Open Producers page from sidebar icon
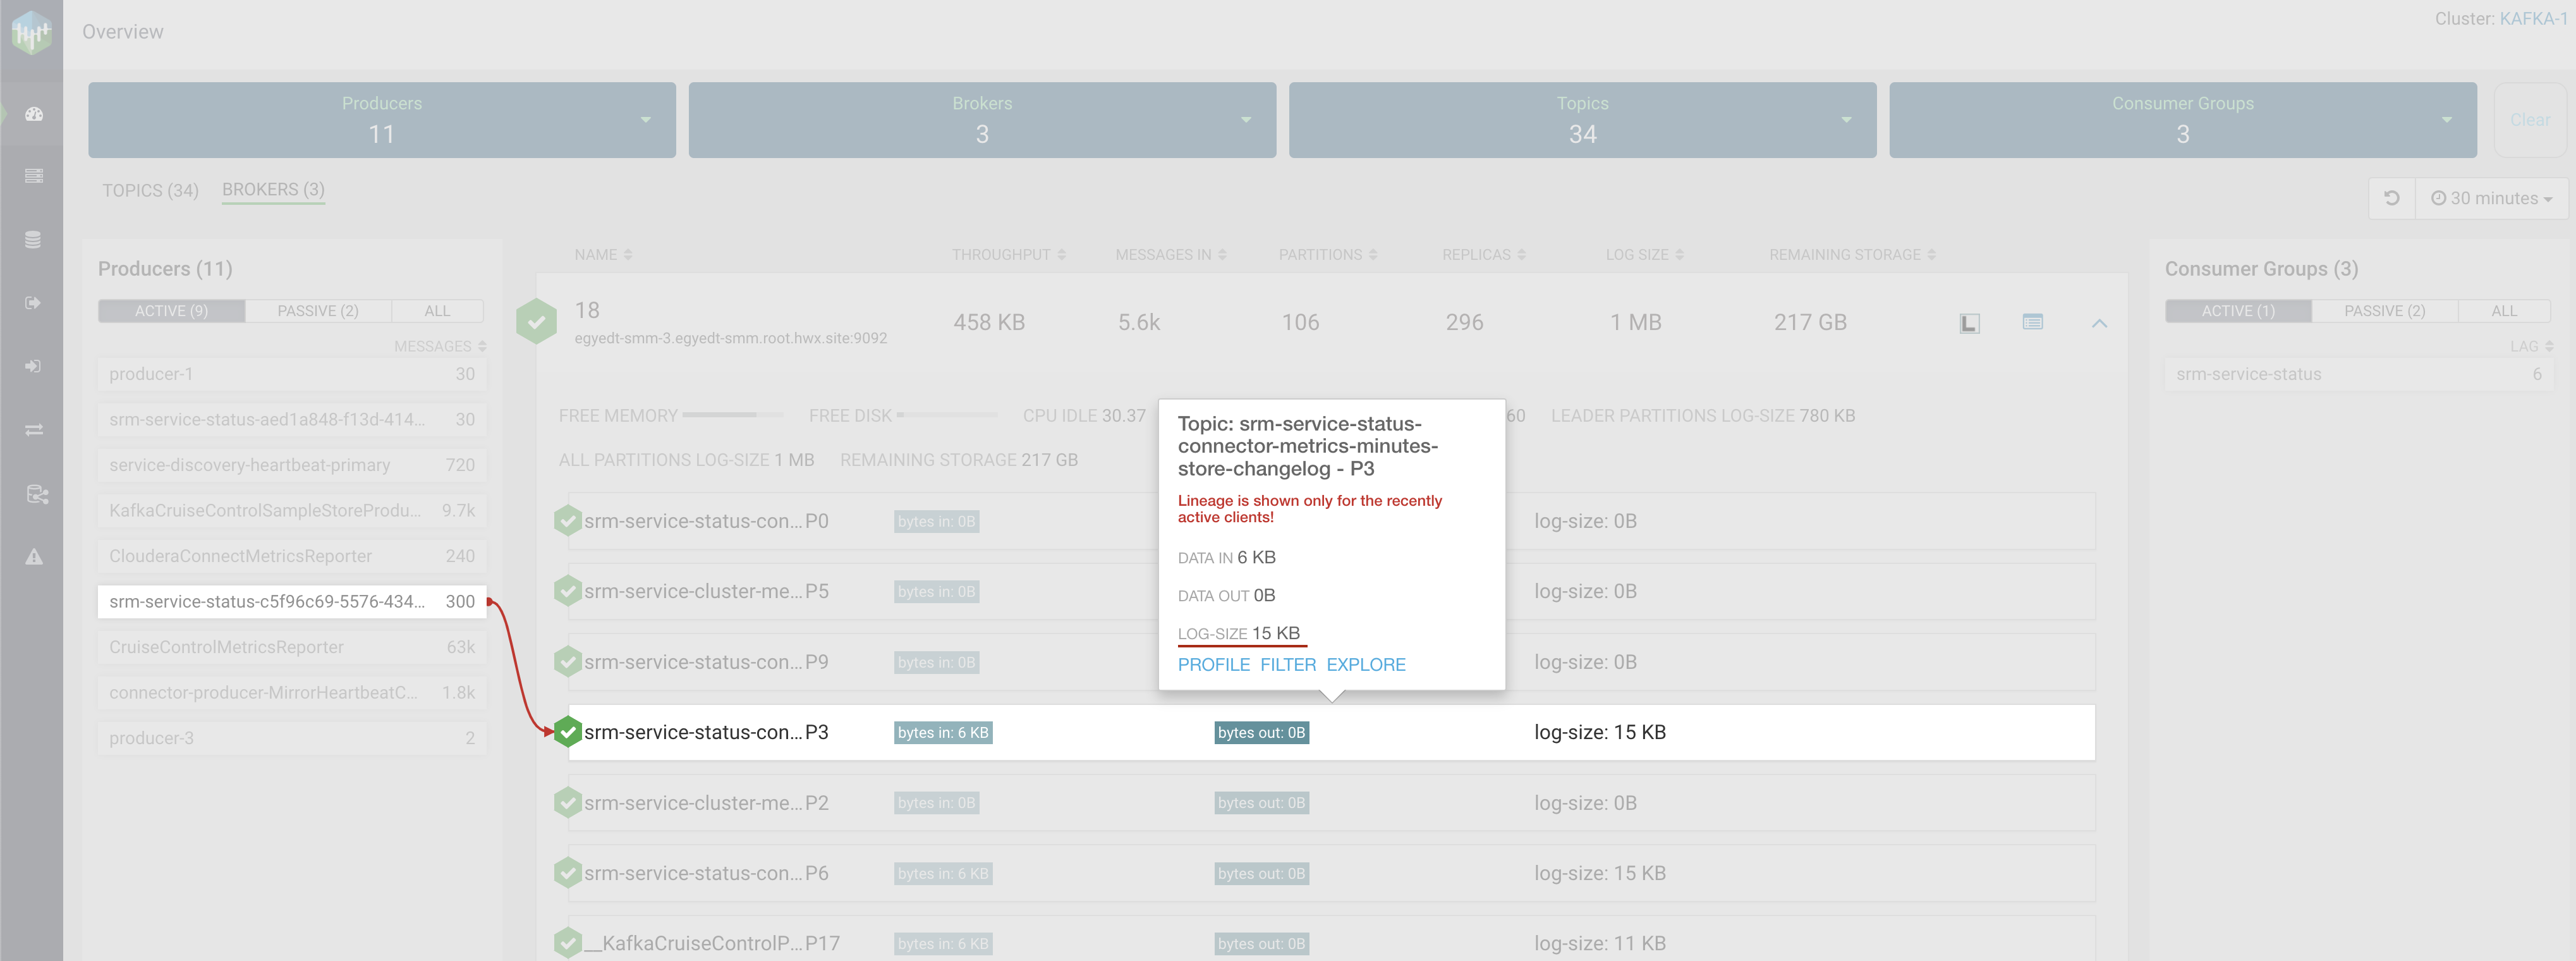 tap(34, 303)
